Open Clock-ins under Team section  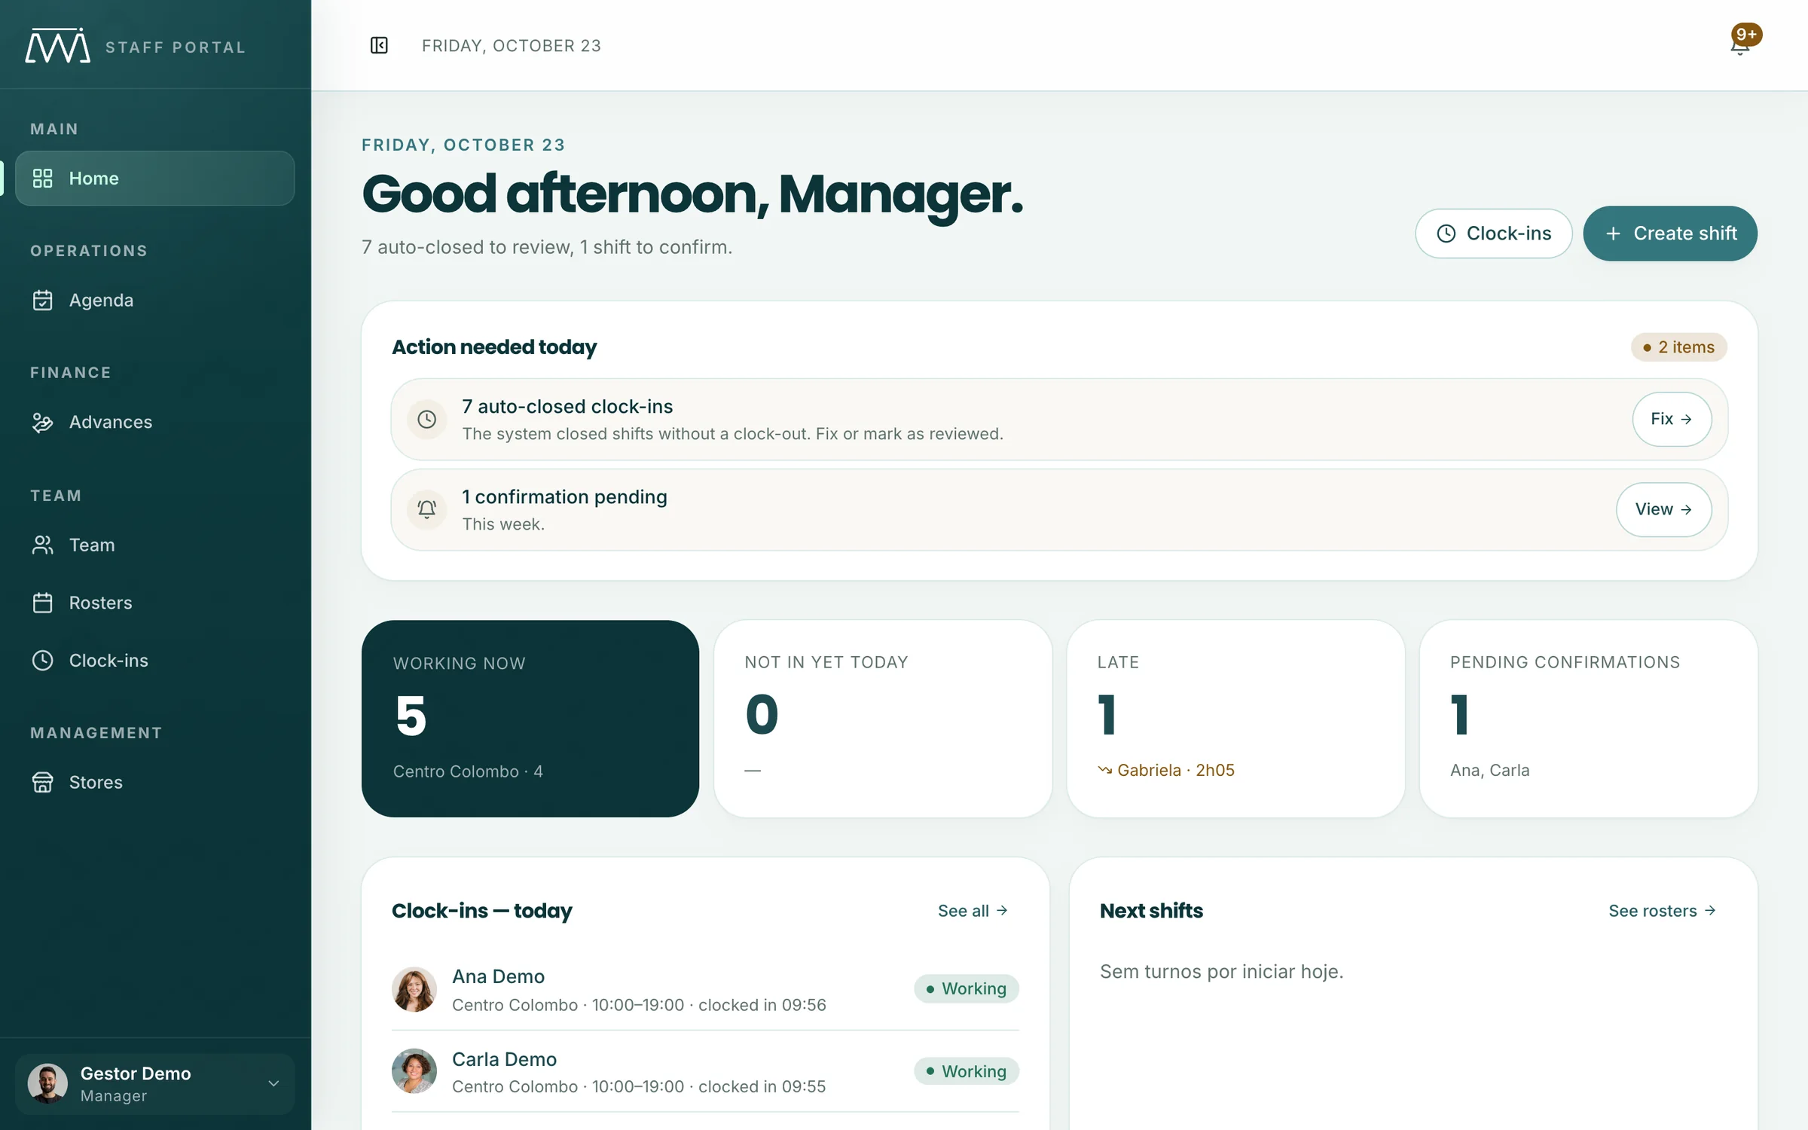tap(155, 661)
